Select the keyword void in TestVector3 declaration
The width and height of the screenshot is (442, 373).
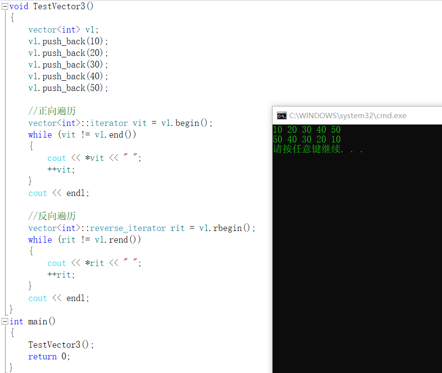point(18,6)
